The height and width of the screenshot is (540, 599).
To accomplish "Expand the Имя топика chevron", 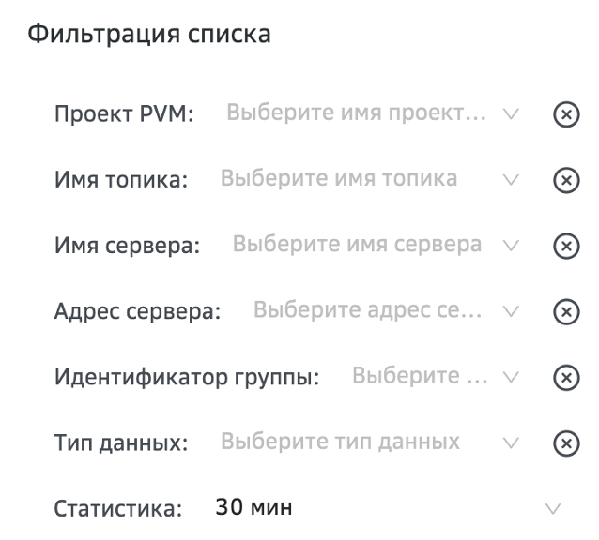I will pos(511,180).
